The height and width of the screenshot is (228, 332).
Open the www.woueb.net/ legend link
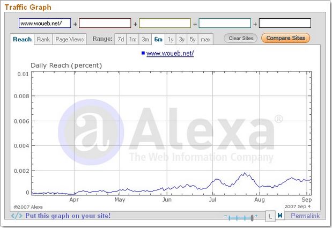[x=170, y=53]
